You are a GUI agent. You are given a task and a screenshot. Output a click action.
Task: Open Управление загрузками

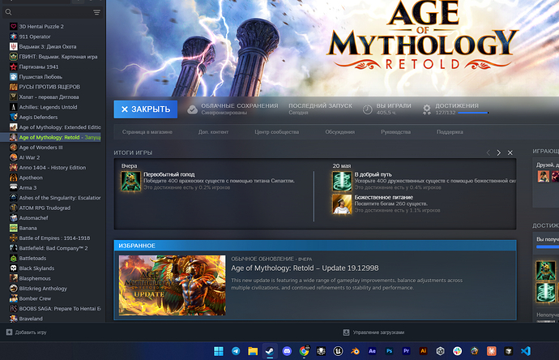(x=373, y=332)
